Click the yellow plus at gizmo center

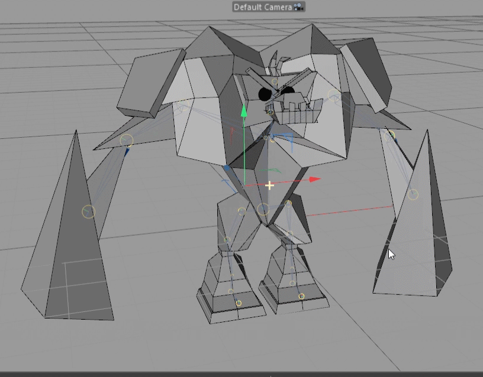(269, 186)
